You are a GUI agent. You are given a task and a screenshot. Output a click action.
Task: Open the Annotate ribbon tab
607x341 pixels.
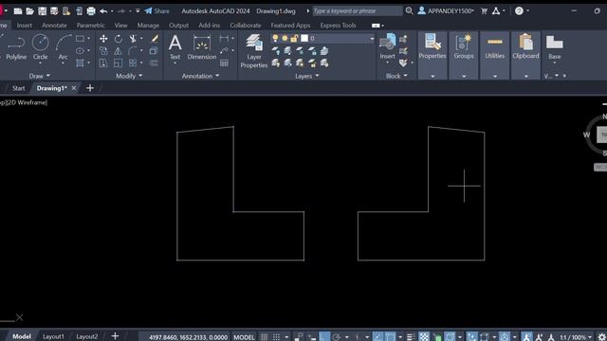click(54, 26)
